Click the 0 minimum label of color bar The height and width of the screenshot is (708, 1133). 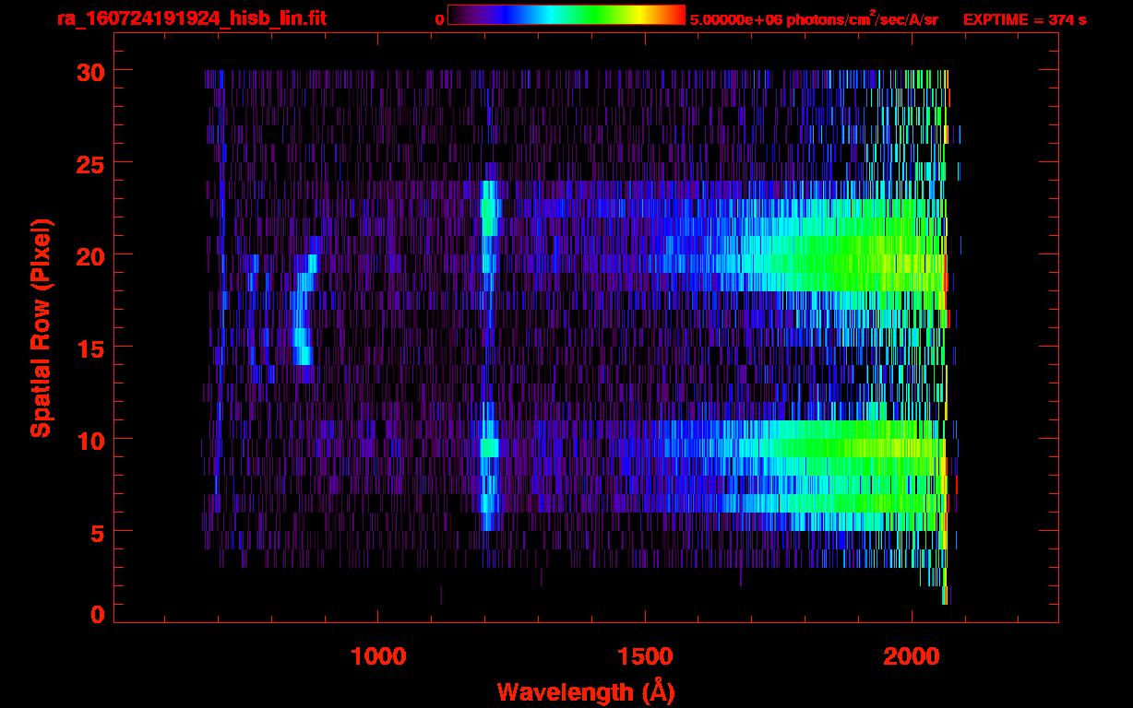[440, 19]
